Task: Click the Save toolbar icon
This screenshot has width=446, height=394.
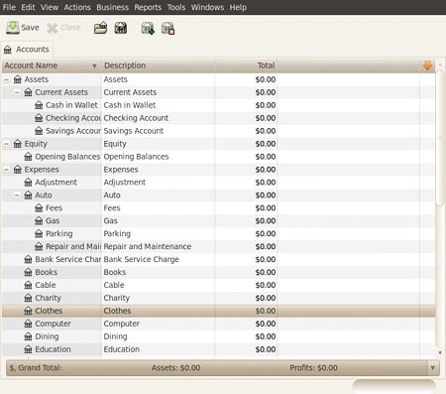Action: [x=13, y=28]
